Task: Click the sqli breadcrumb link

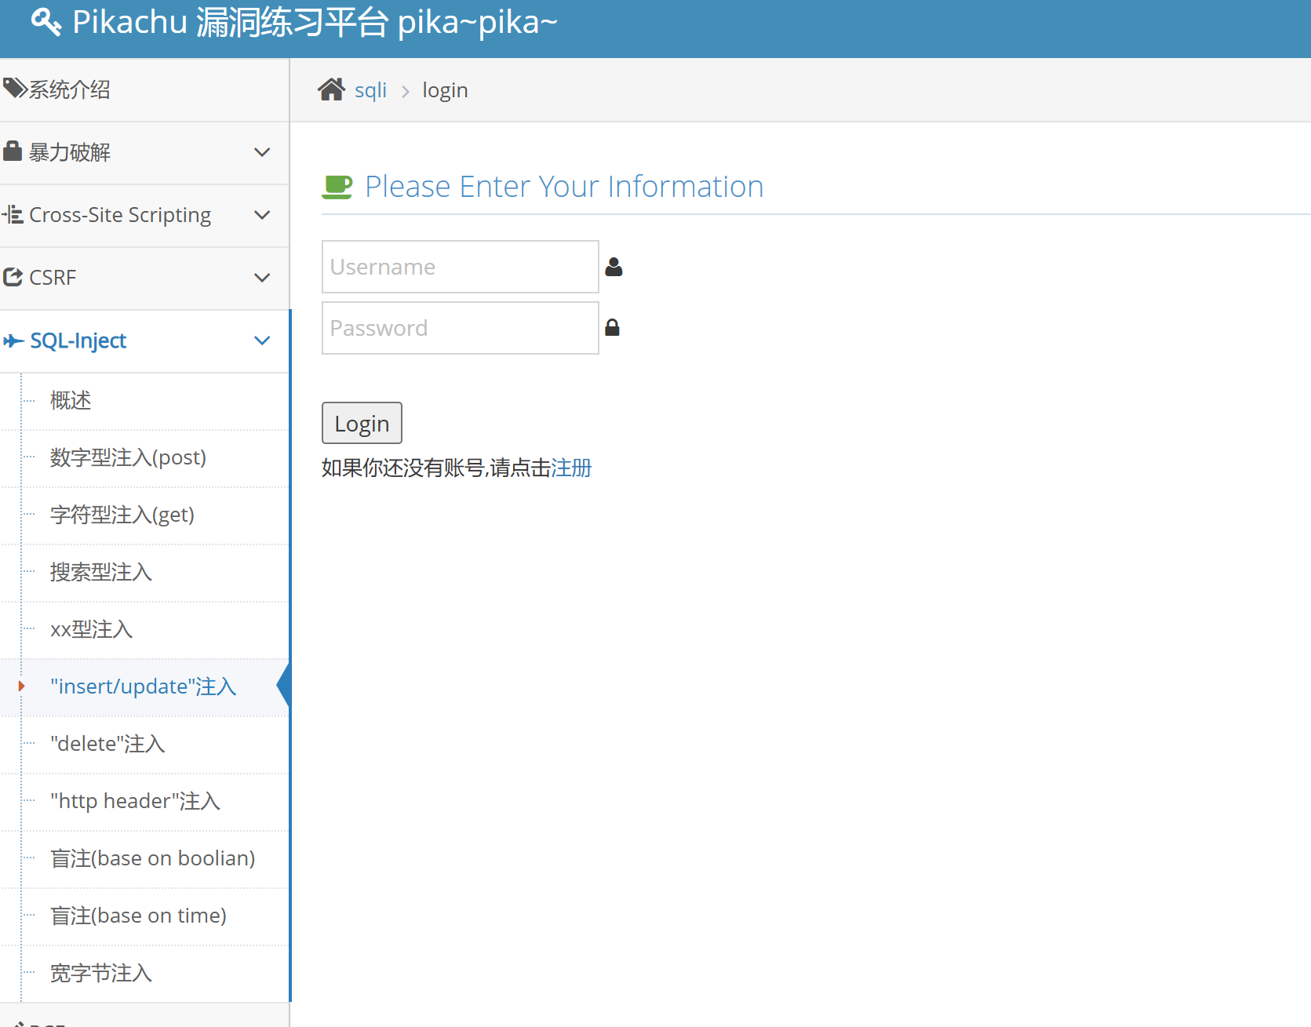Action: click(x=370, y=89)
